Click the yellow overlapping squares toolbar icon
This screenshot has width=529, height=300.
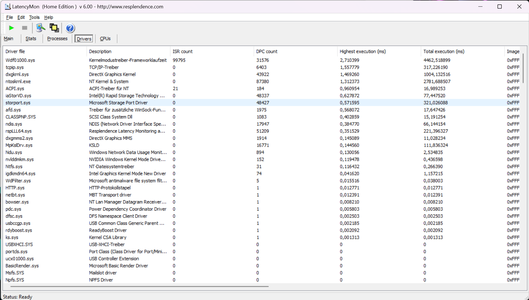(x=54, y=28)
